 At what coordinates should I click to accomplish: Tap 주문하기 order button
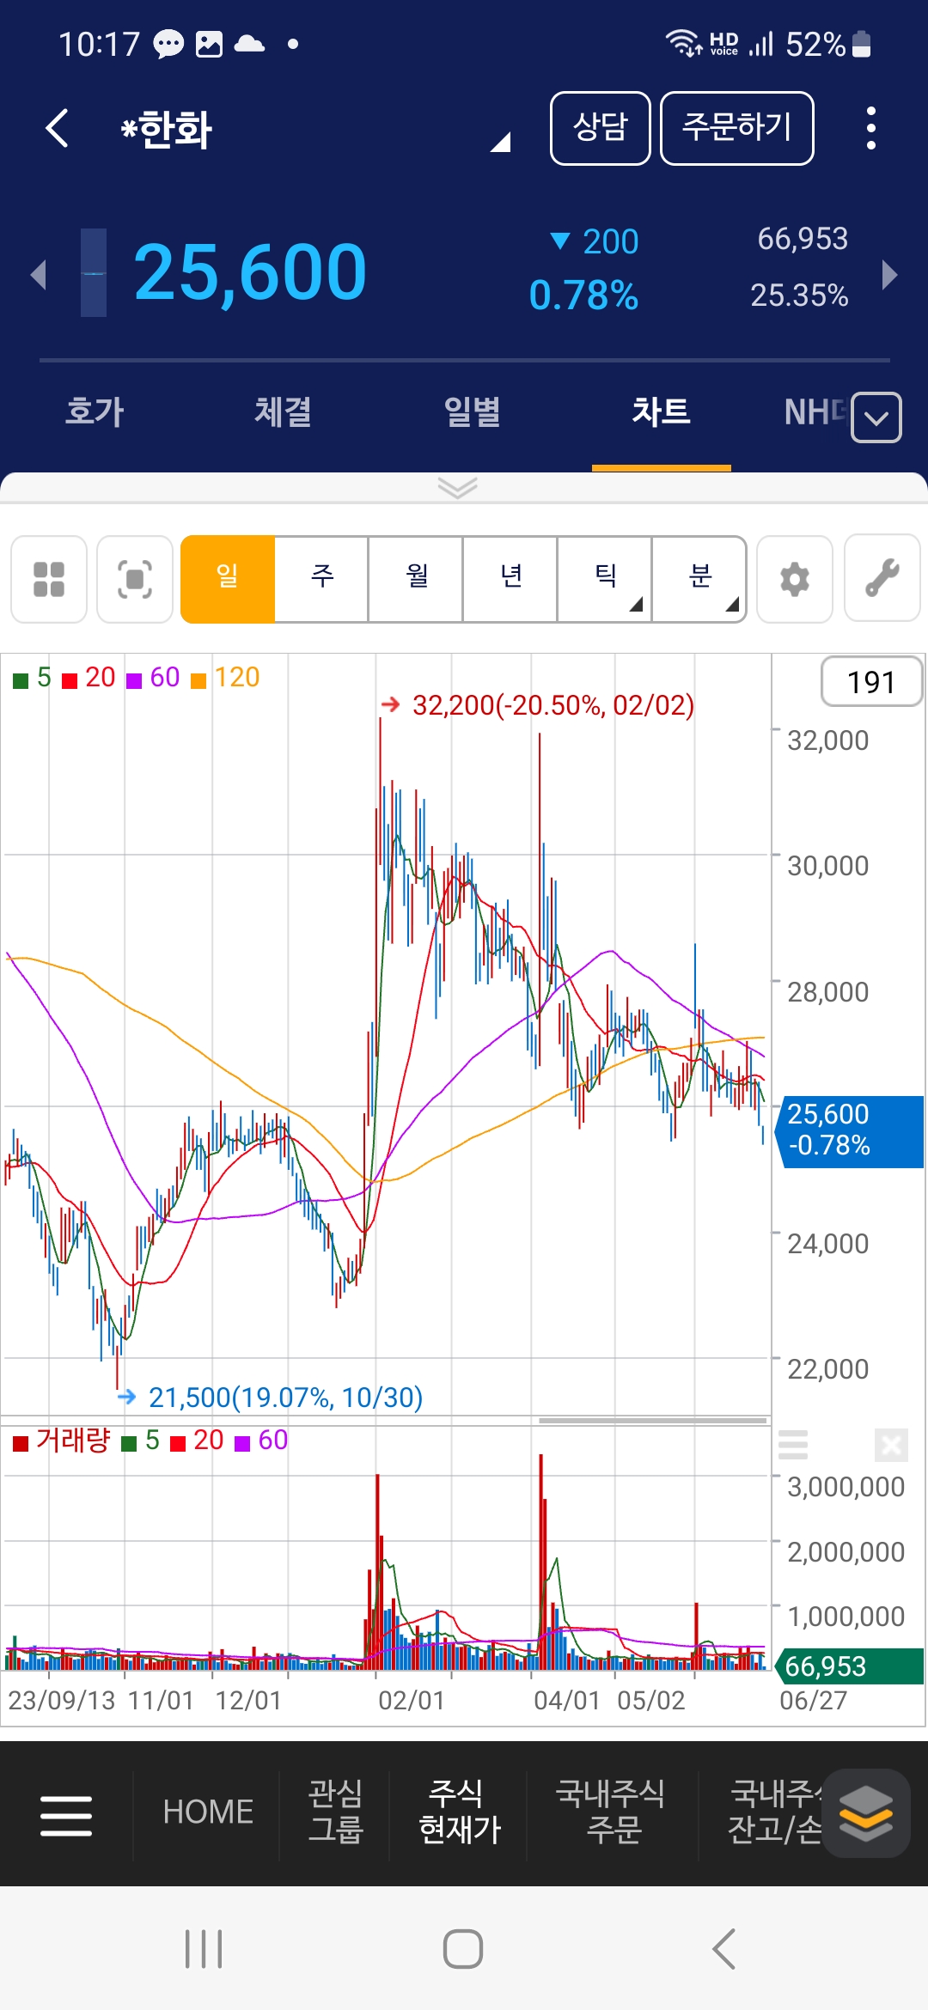point(737,128)
